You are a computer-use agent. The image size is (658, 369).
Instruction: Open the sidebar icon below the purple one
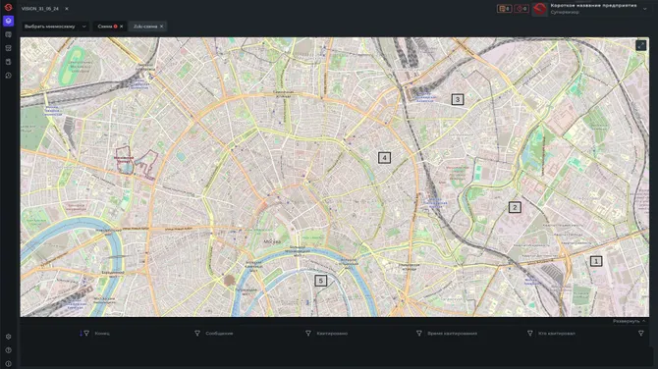point(8,34)
